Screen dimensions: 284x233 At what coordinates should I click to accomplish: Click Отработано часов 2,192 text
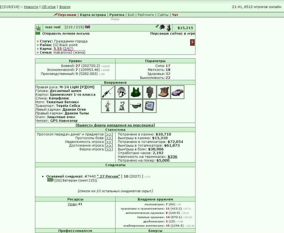[140, 153]
